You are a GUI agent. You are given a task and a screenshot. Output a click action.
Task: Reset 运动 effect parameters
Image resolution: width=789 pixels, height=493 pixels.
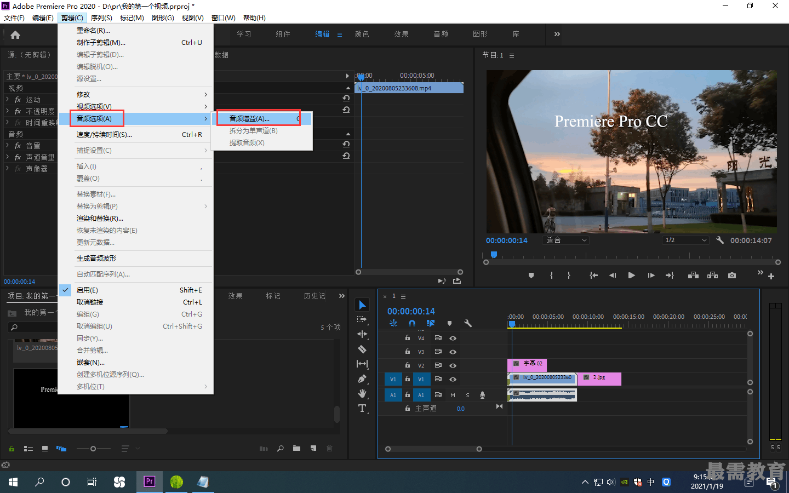[346, 98]
